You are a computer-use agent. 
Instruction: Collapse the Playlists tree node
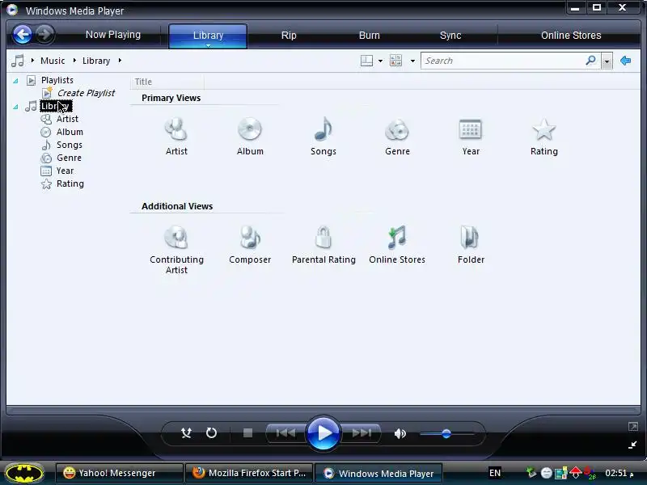[x=15, y=81]
